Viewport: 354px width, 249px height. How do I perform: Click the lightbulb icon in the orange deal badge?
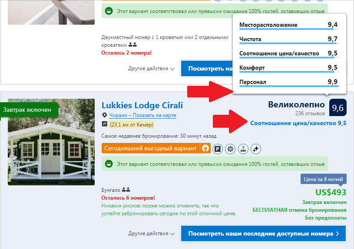point(205,149)
